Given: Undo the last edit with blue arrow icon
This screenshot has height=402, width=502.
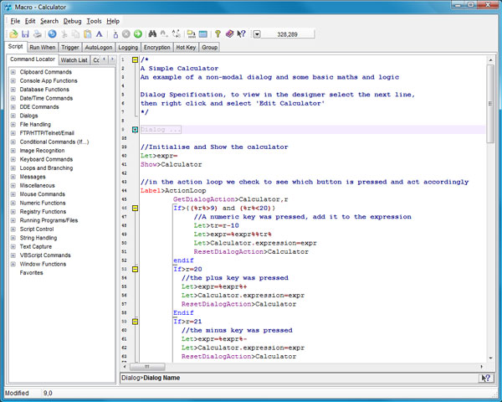Looking at the screenshot, I should click(52, 34).
